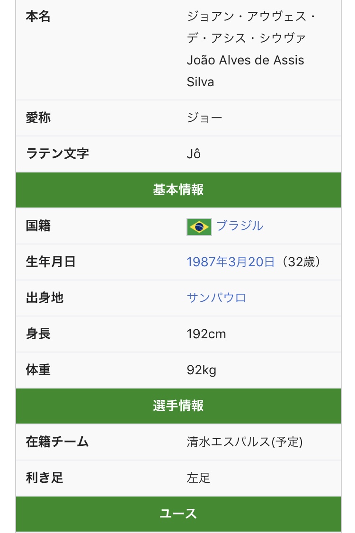Click the 92kg weight value
This screenshot has height=533, width=355.
(202, 370)
